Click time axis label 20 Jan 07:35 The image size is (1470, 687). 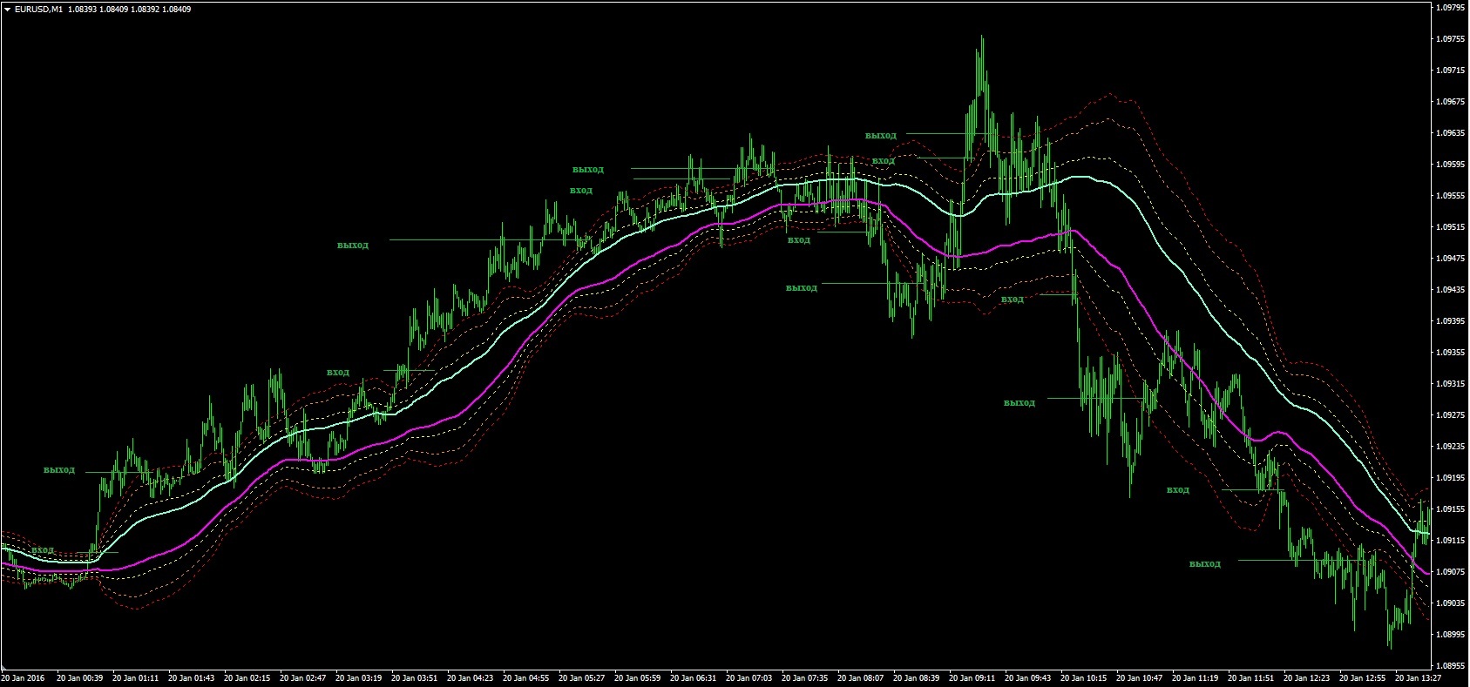pos(804,677)
